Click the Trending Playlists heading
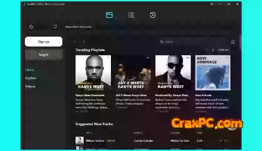Image resolution: width=262 pixels, height=151 pixels. tap(90, 50)
